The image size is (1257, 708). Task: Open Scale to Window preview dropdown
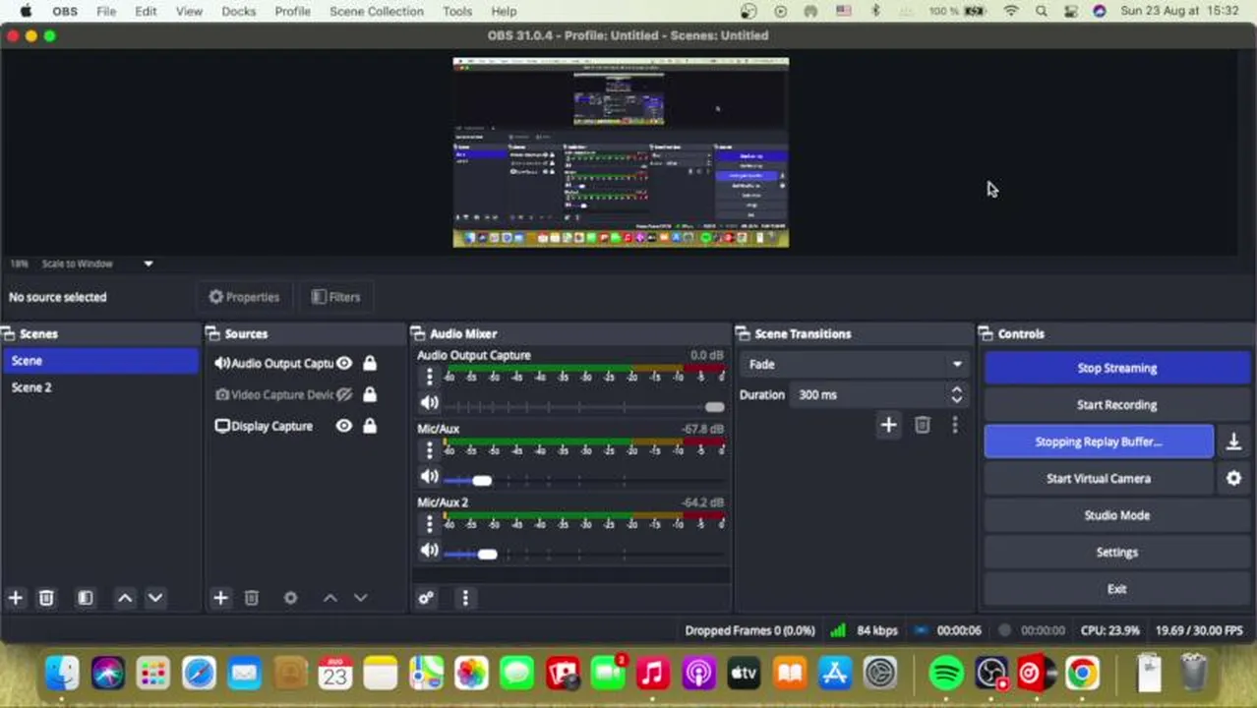click(96, 264)
